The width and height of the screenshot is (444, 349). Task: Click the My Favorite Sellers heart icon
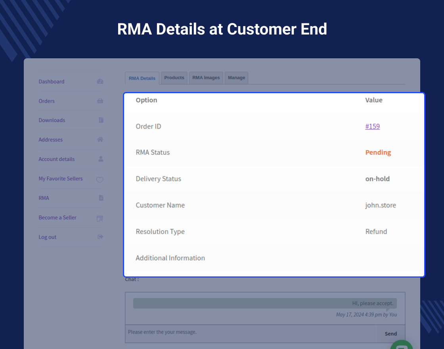tap(100, 179)
